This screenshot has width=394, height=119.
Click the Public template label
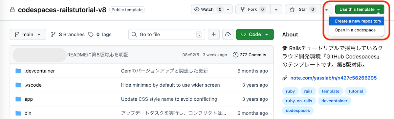127,10
